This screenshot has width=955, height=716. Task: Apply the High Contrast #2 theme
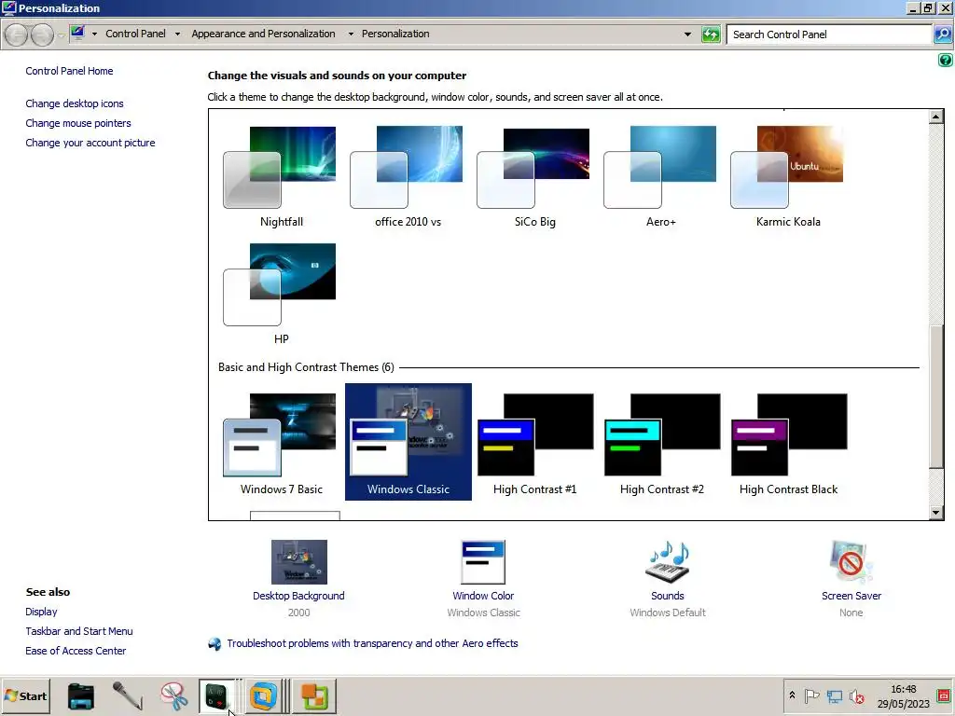(x=661, y=443)
